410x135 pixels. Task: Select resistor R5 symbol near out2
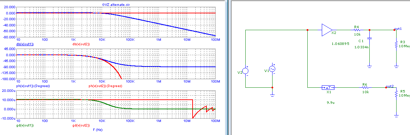[x=397, y=94]
